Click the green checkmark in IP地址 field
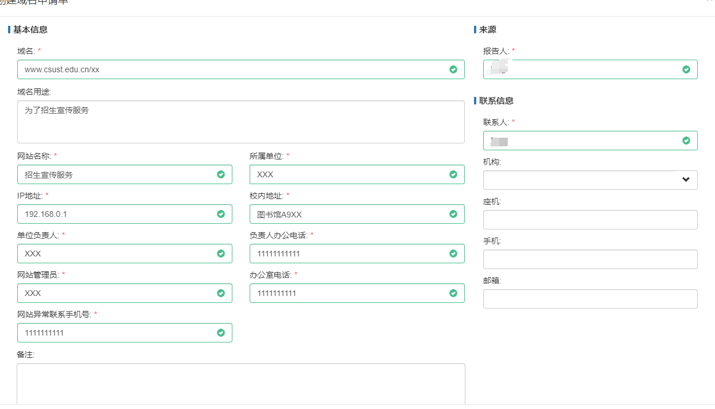Viewport: 715px width, 409px height. (221, 214)
